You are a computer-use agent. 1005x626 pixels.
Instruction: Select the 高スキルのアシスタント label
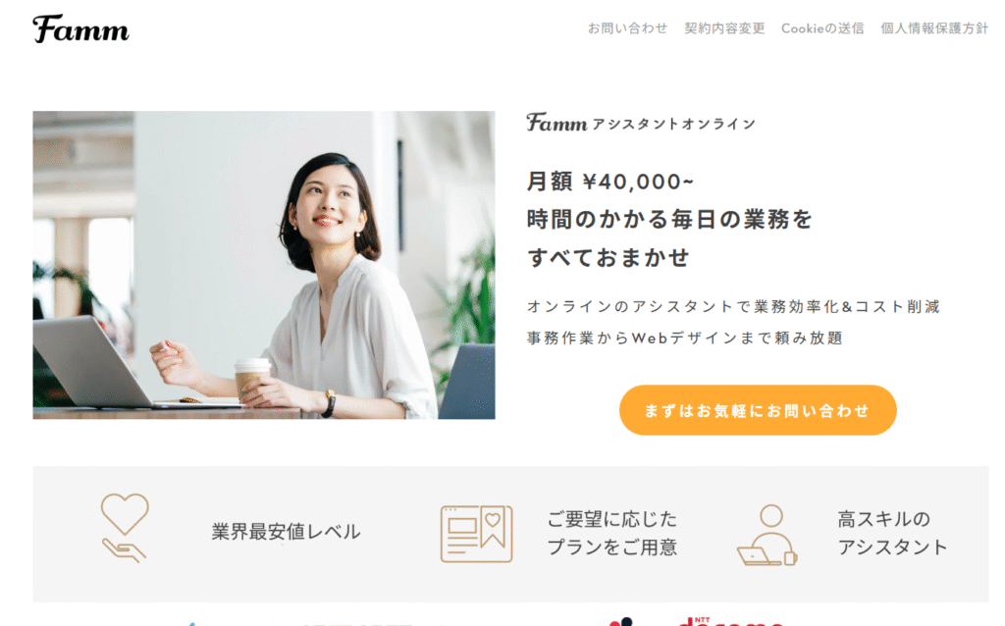[892, 533]
